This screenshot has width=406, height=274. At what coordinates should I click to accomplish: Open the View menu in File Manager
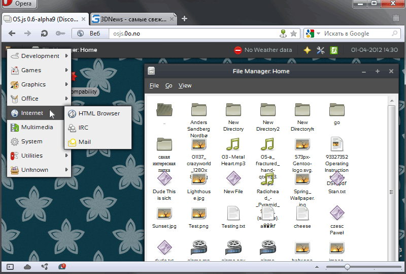coord(185,85)
